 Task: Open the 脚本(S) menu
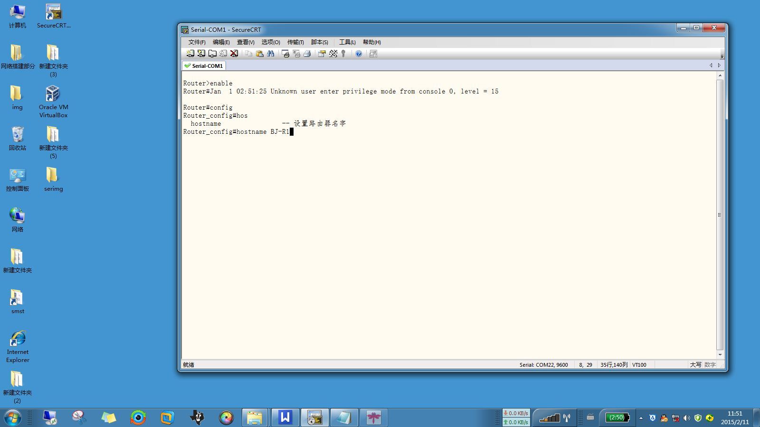point(319,42)
